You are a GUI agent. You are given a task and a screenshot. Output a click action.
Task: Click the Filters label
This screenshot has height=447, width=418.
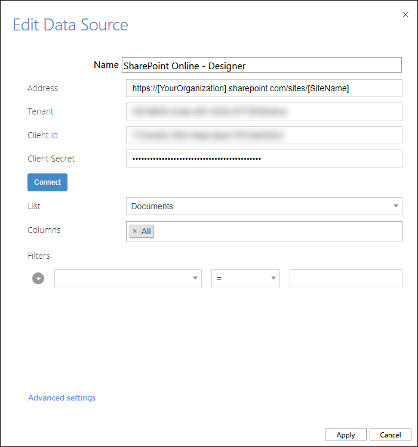coord(39,256)
